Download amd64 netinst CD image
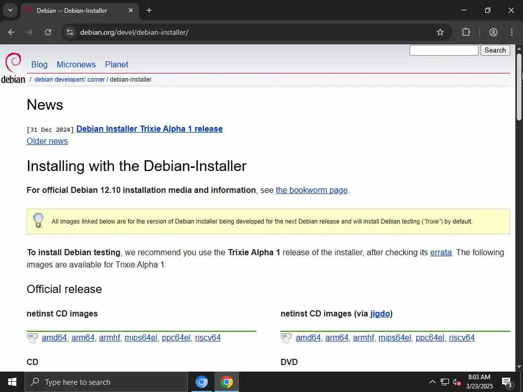Viewport: 523px width, 392px height. click(54, 338)
